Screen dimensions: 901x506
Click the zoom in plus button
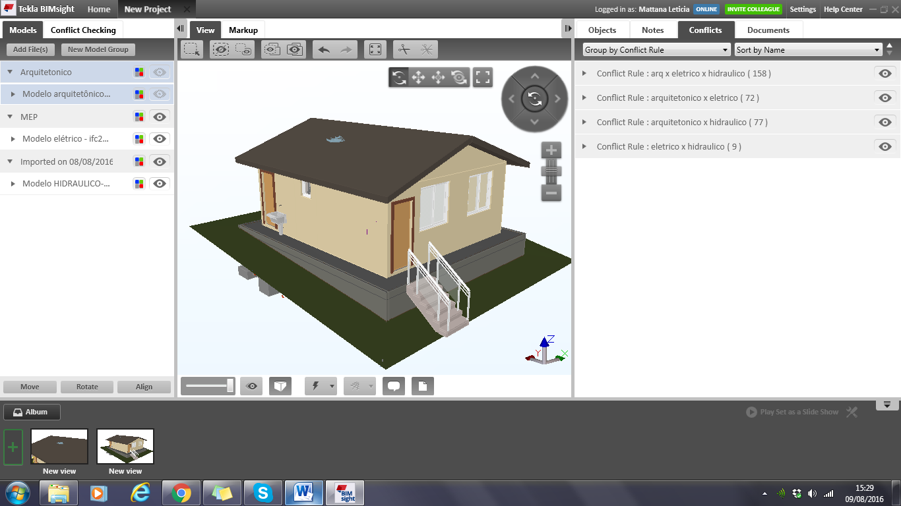[551, 150]
